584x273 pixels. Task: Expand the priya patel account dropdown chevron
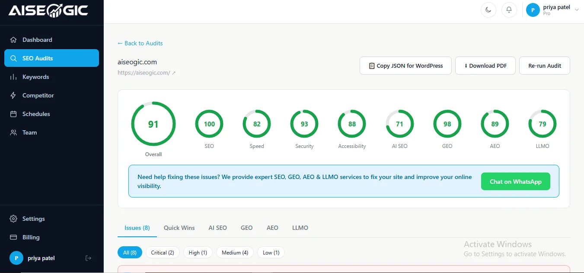tap(577, 10)
